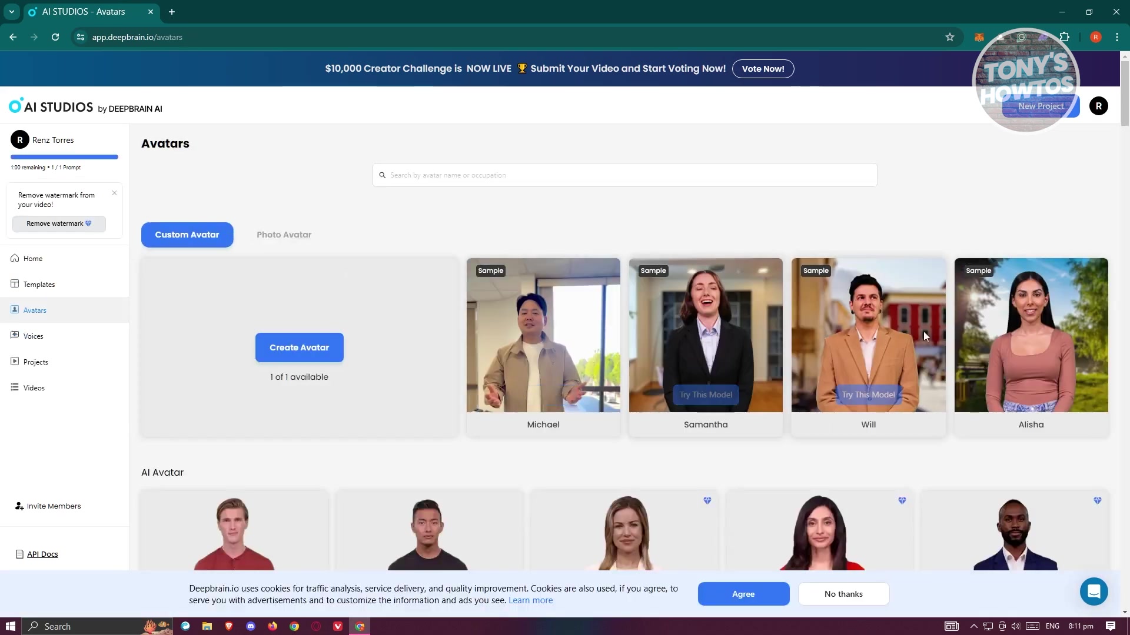Open the tab search dropdown
The image size is (1130, 635).
pos(11,12)
